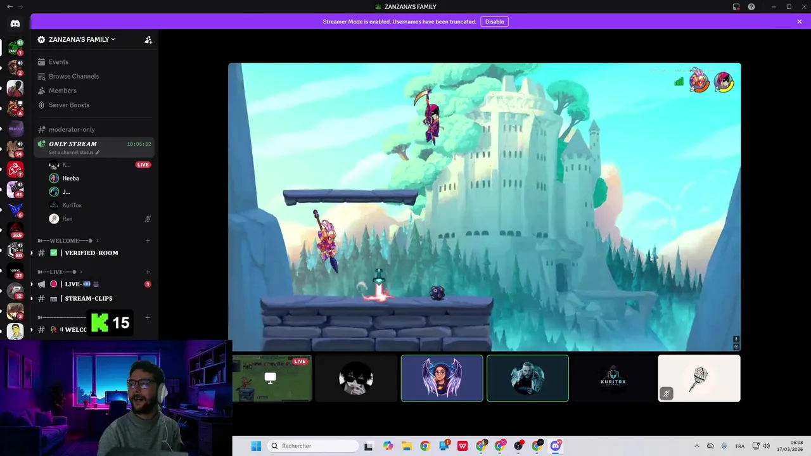Screen dimensions: 811x456
Task: Select the muted white avatar participant tile
Action: tap(699, 378)
